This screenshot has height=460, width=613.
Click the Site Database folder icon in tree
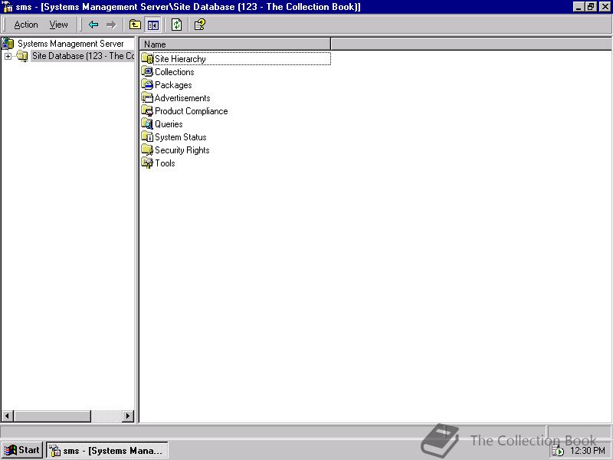point(22,56)
